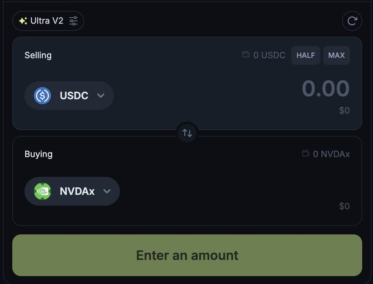Click the wallet icon next to 0 USDC
This screenshot has width=373, height=284.
pos(246,55)
